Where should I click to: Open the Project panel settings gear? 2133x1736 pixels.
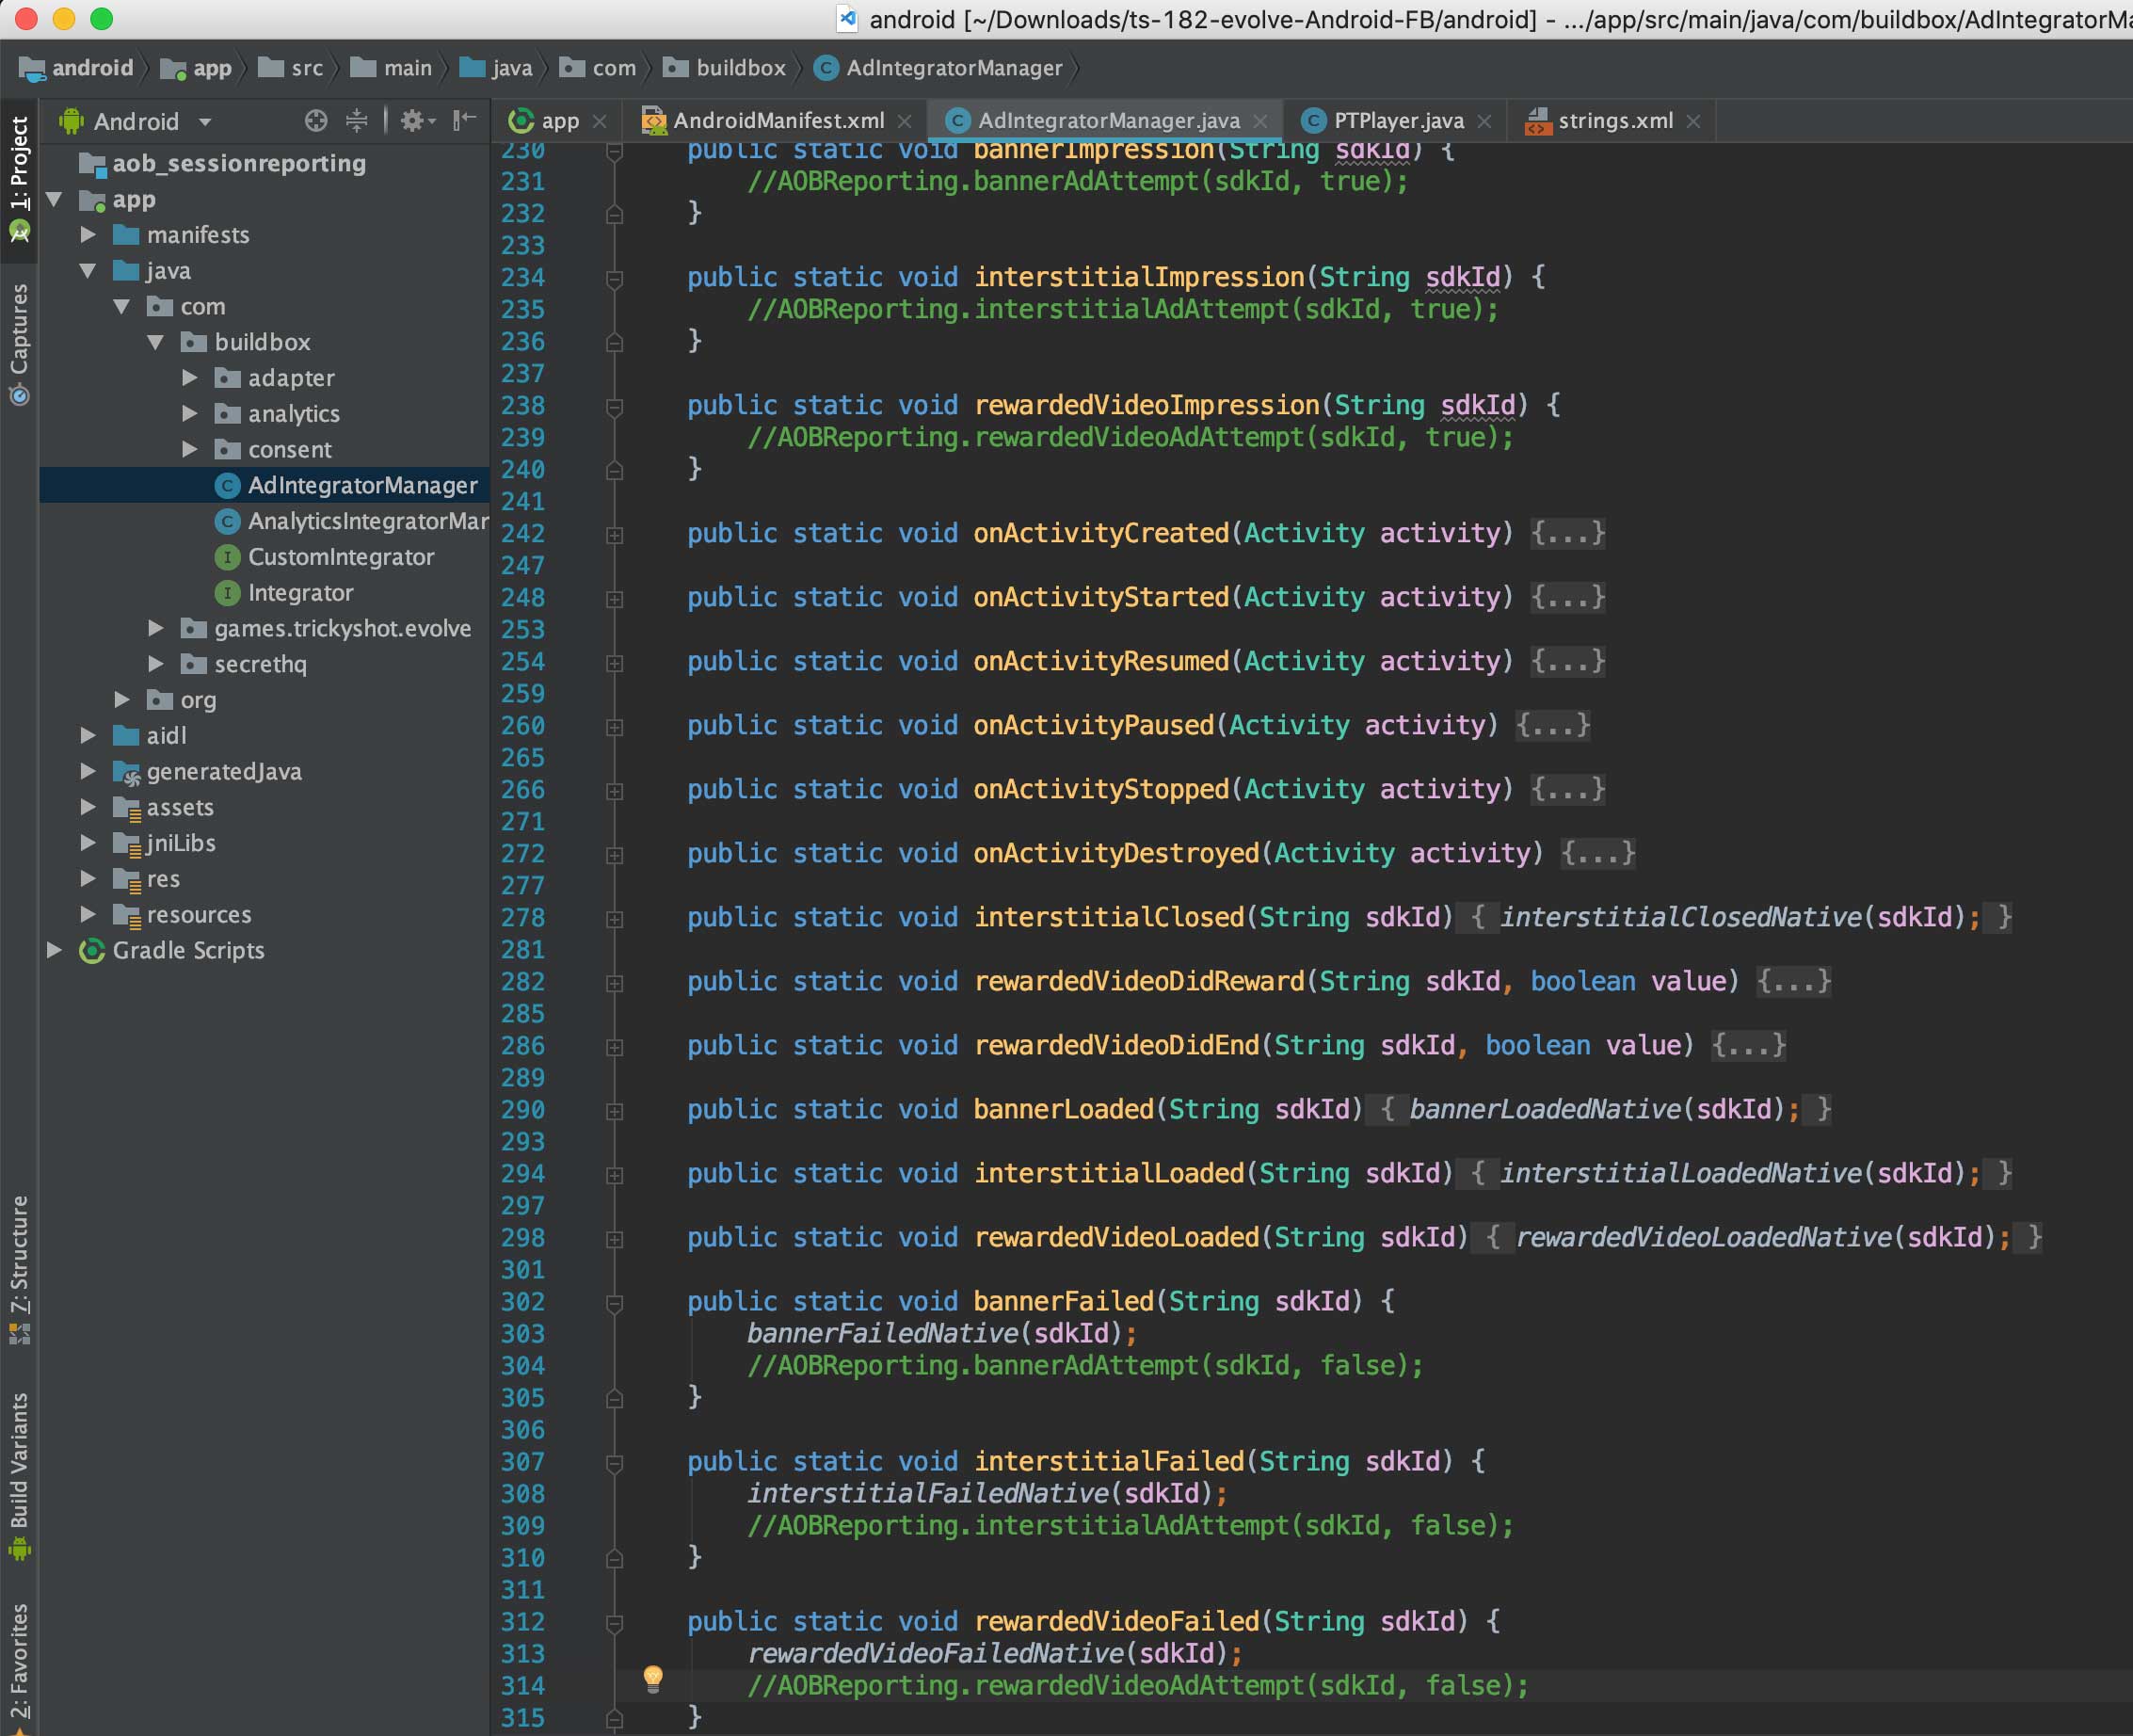413,121
